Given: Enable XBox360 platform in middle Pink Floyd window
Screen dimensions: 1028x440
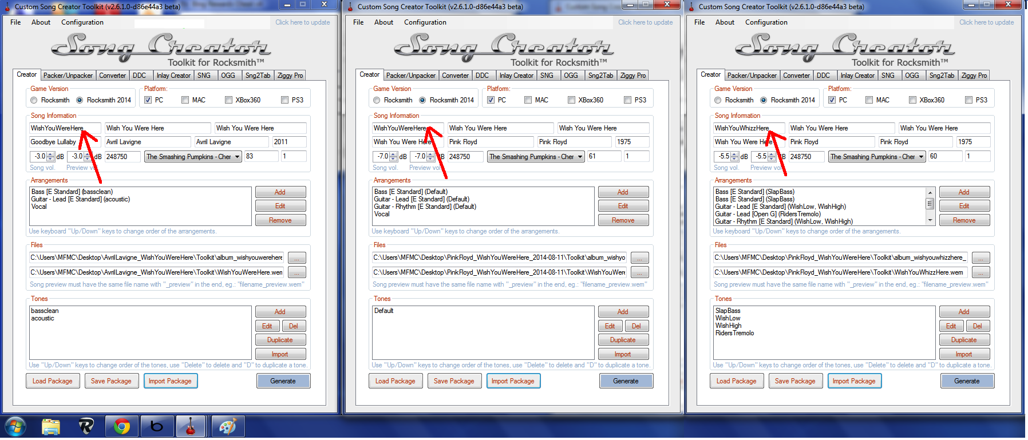Looking at the screenshot, I should click(571, 100).
